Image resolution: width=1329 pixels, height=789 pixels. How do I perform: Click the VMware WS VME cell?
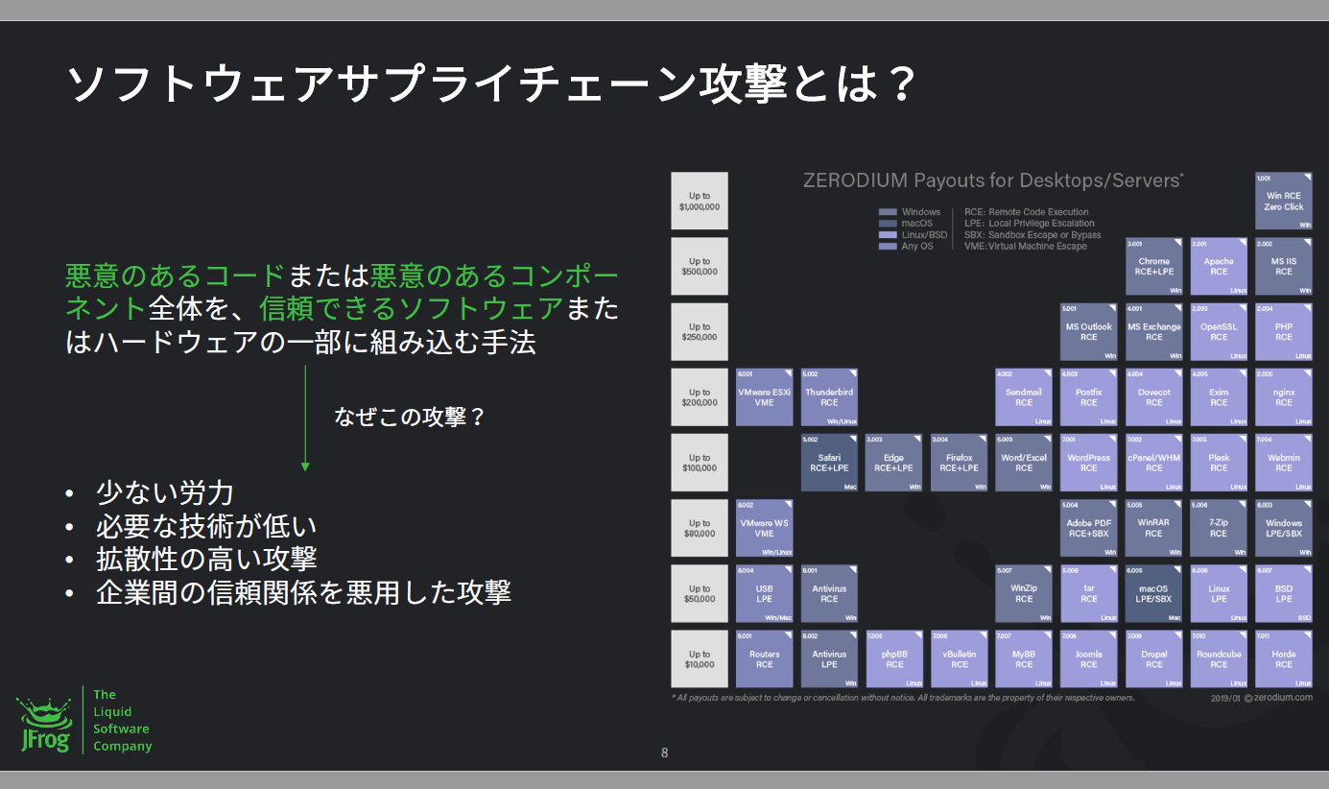[765, 528]
